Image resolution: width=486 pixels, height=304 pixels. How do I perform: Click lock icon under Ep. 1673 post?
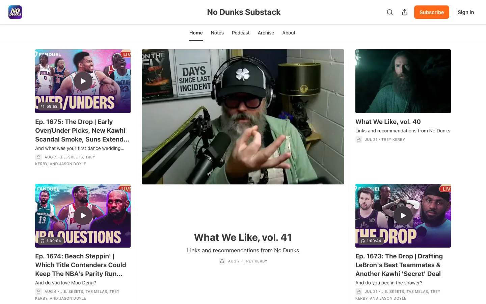tap(359, 292)
